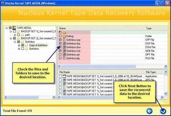Collapse the TAPE MEDIA tree node

7,28
